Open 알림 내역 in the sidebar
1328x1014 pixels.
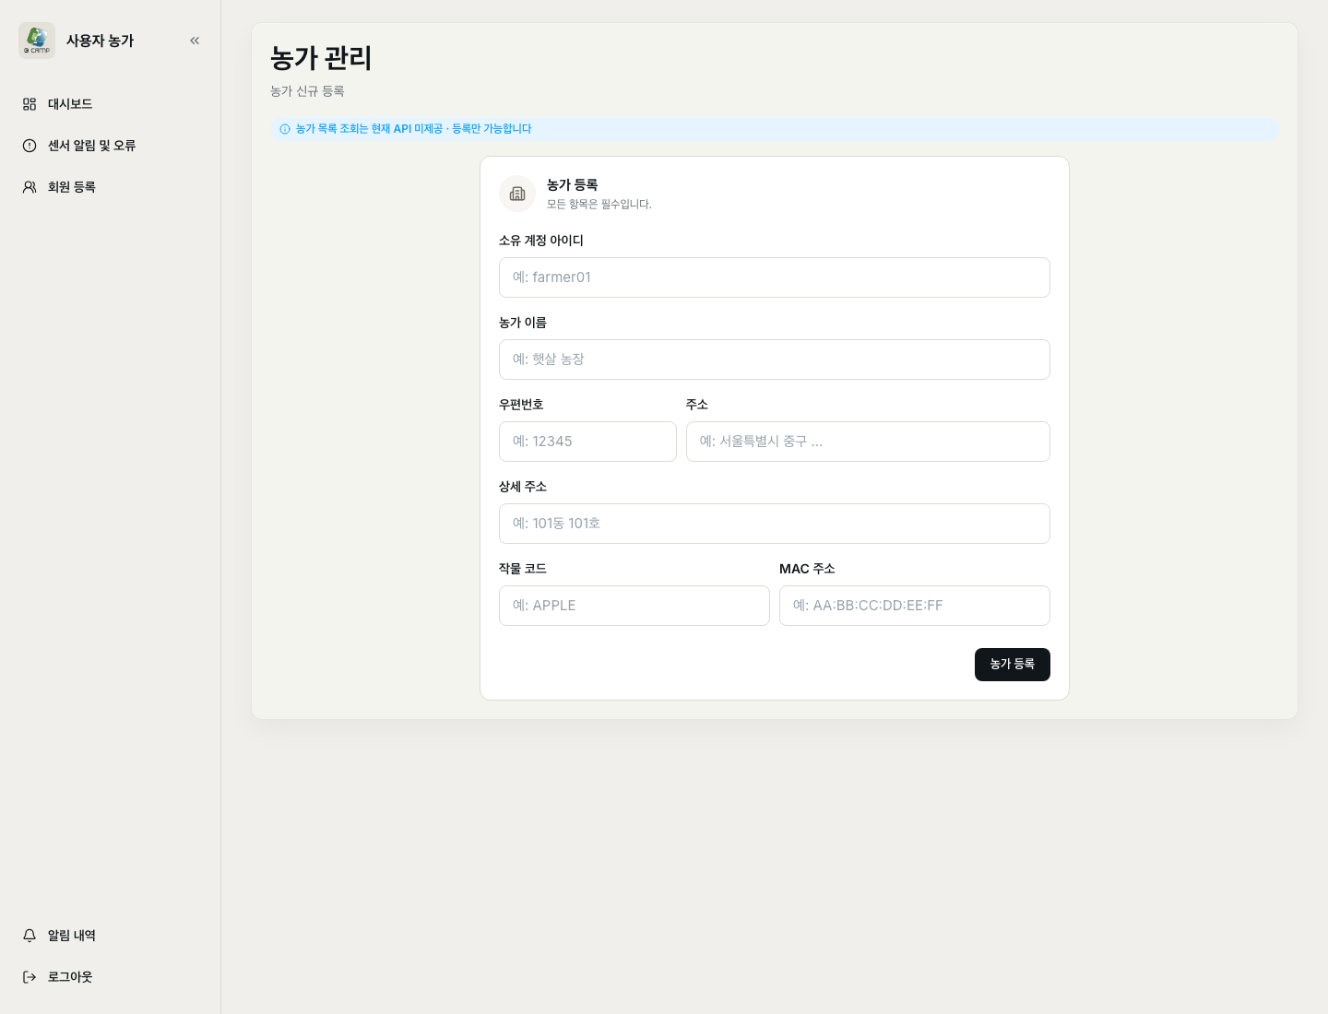111,936
